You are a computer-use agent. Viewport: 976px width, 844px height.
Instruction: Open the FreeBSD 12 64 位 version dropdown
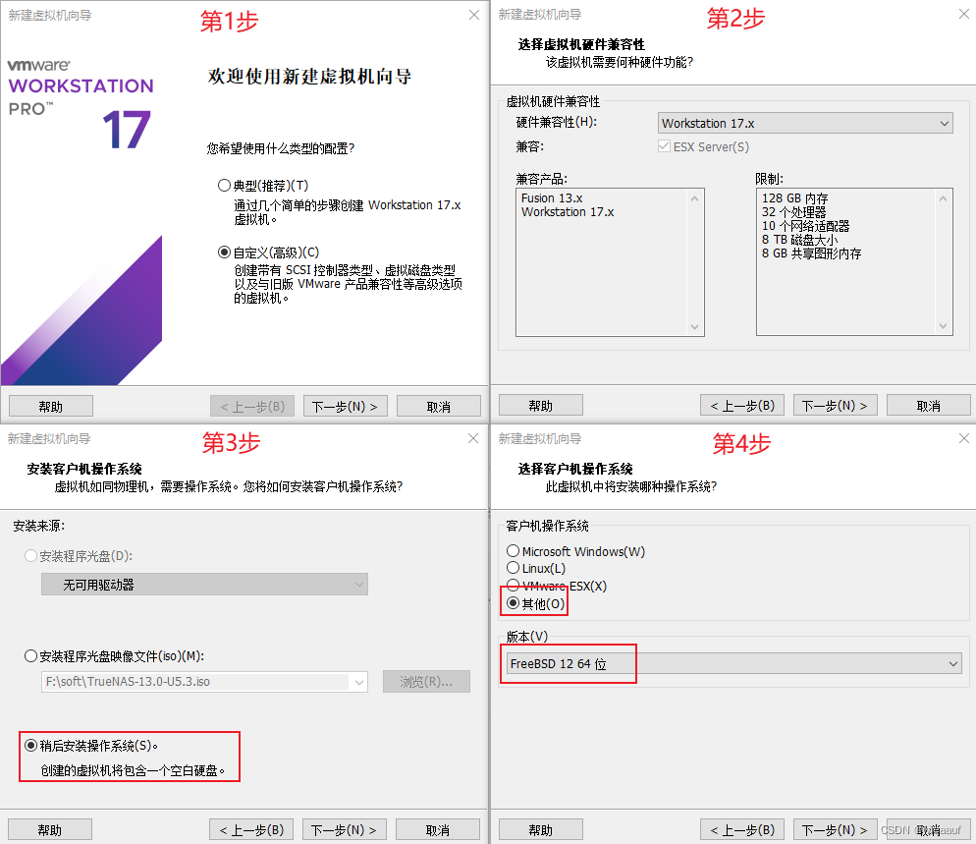coord(733,663)
